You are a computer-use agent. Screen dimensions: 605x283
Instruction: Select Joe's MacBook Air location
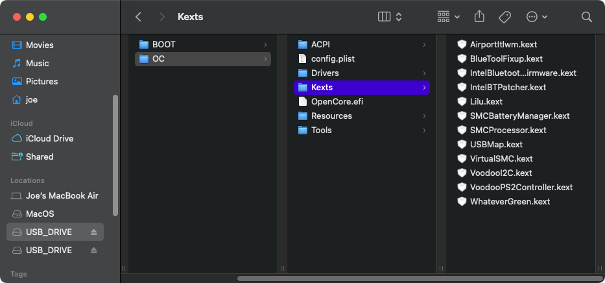tap(54, 196)
